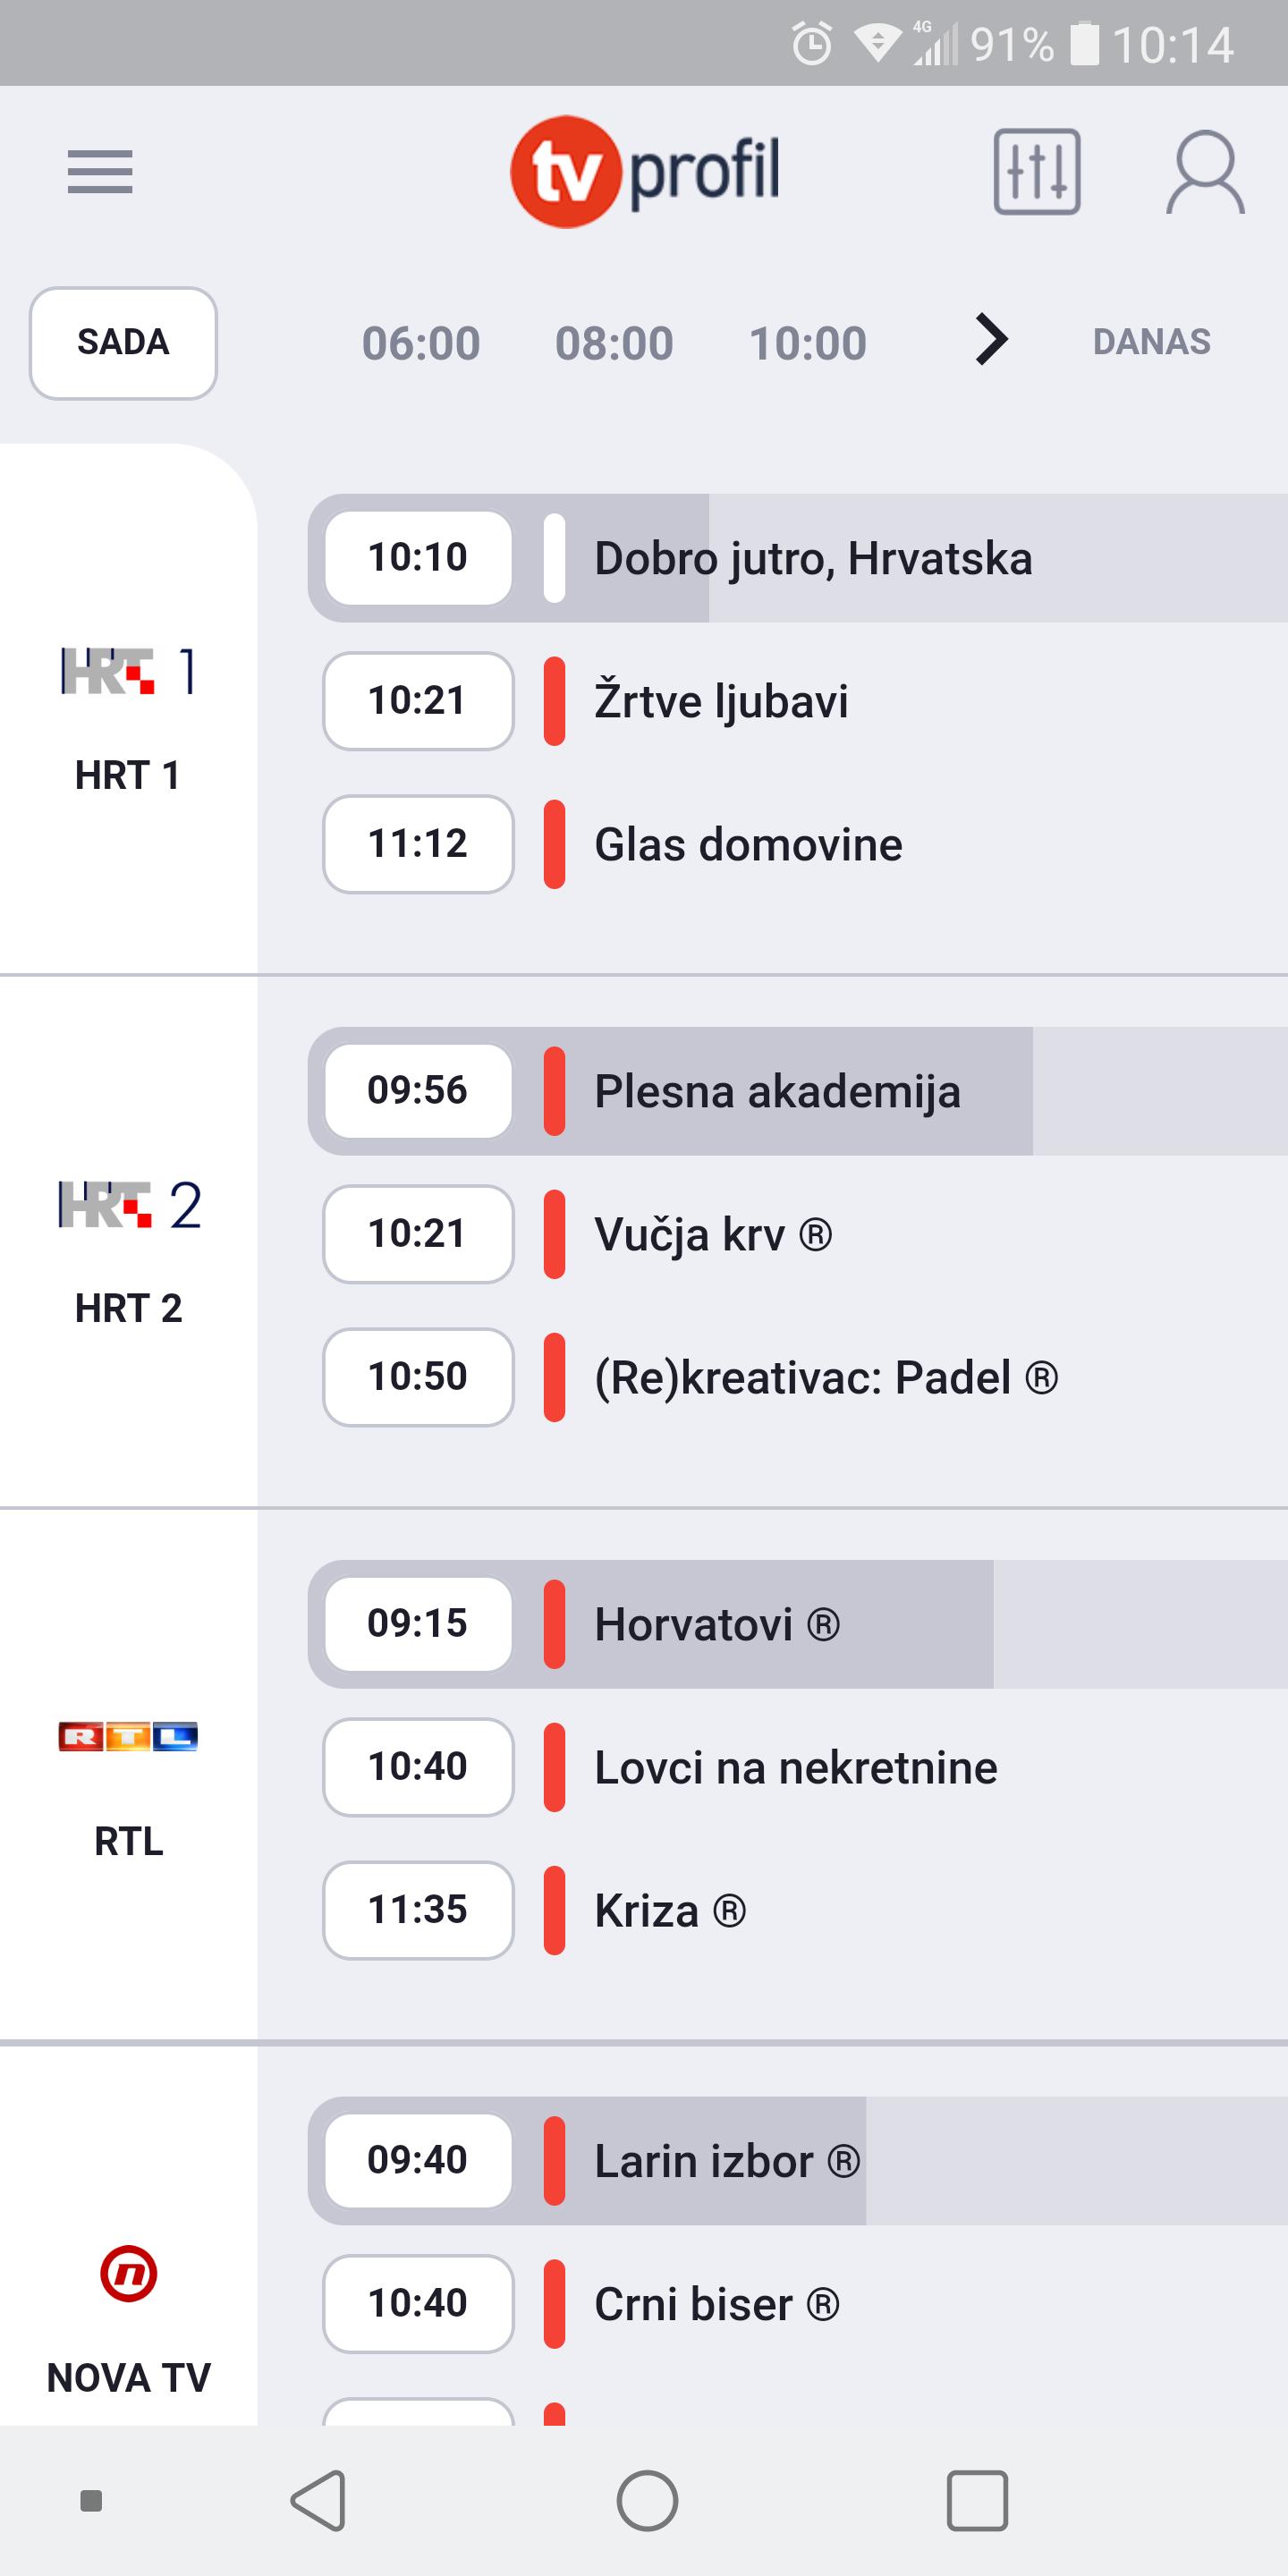Image resolution: width=1288 pixels, height=2576 pixels.
Task: Select the HRT 2 channel logo
Action: point(128,1204)
